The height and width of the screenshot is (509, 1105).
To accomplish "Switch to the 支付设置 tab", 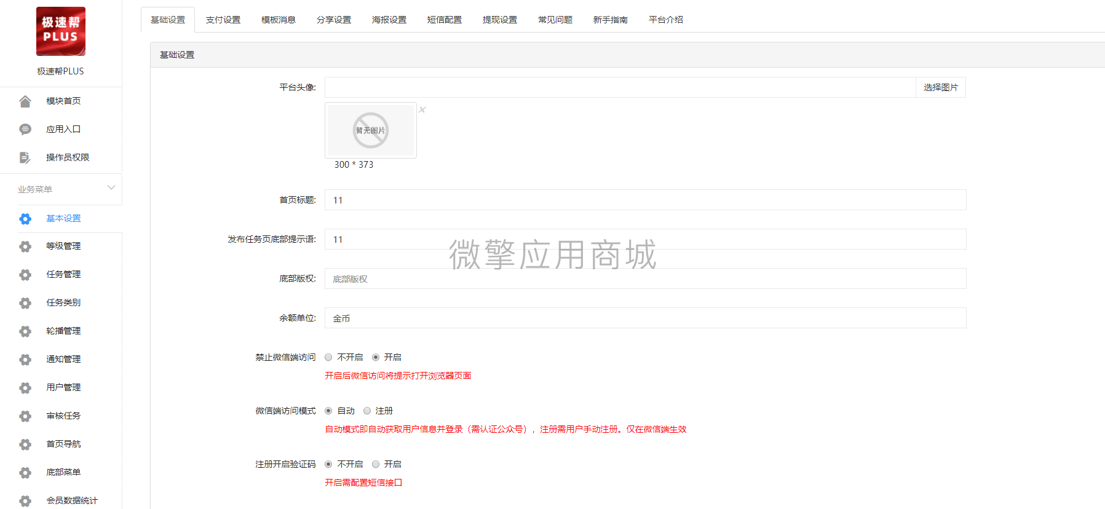I will point(223,20).
